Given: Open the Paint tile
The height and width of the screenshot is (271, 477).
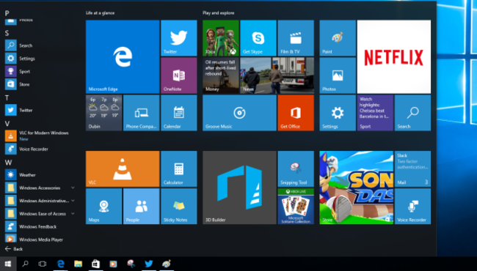Looking at the screenshot, I should pos(338,38).
